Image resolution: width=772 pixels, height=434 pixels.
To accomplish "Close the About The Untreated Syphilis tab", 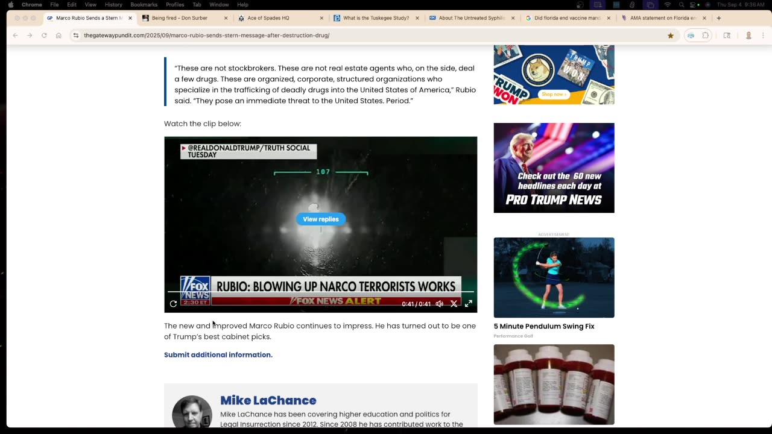I will tap(513, 18).
